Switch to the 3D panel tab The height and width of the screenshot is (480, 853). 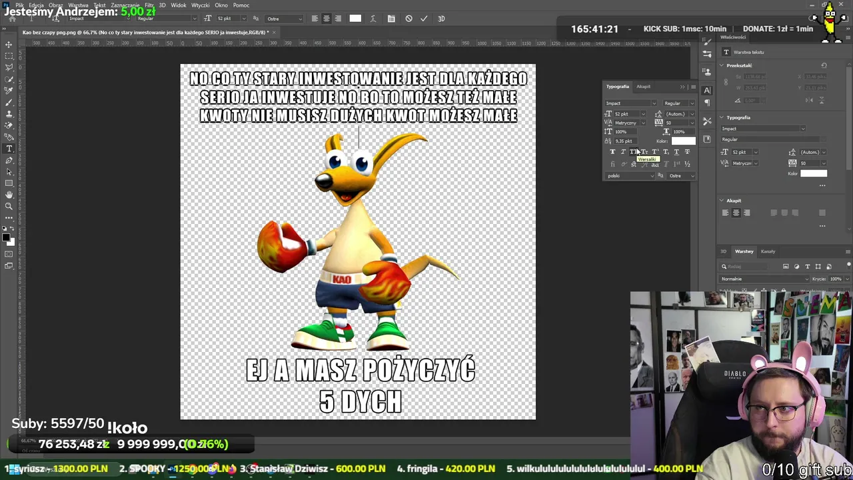tap(724, 251)
